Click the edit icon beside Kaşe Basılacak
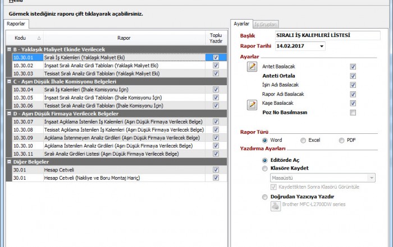 coord(252,104)
